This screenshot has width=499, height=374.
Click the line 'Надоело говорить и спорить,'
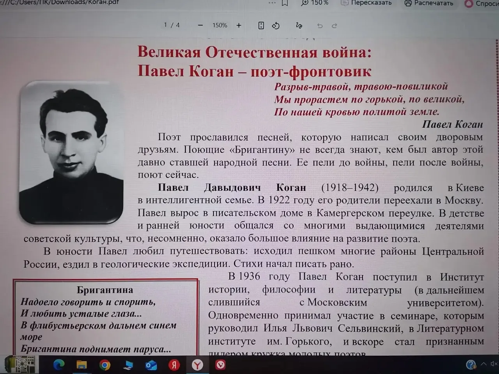[x=88, y=302]
